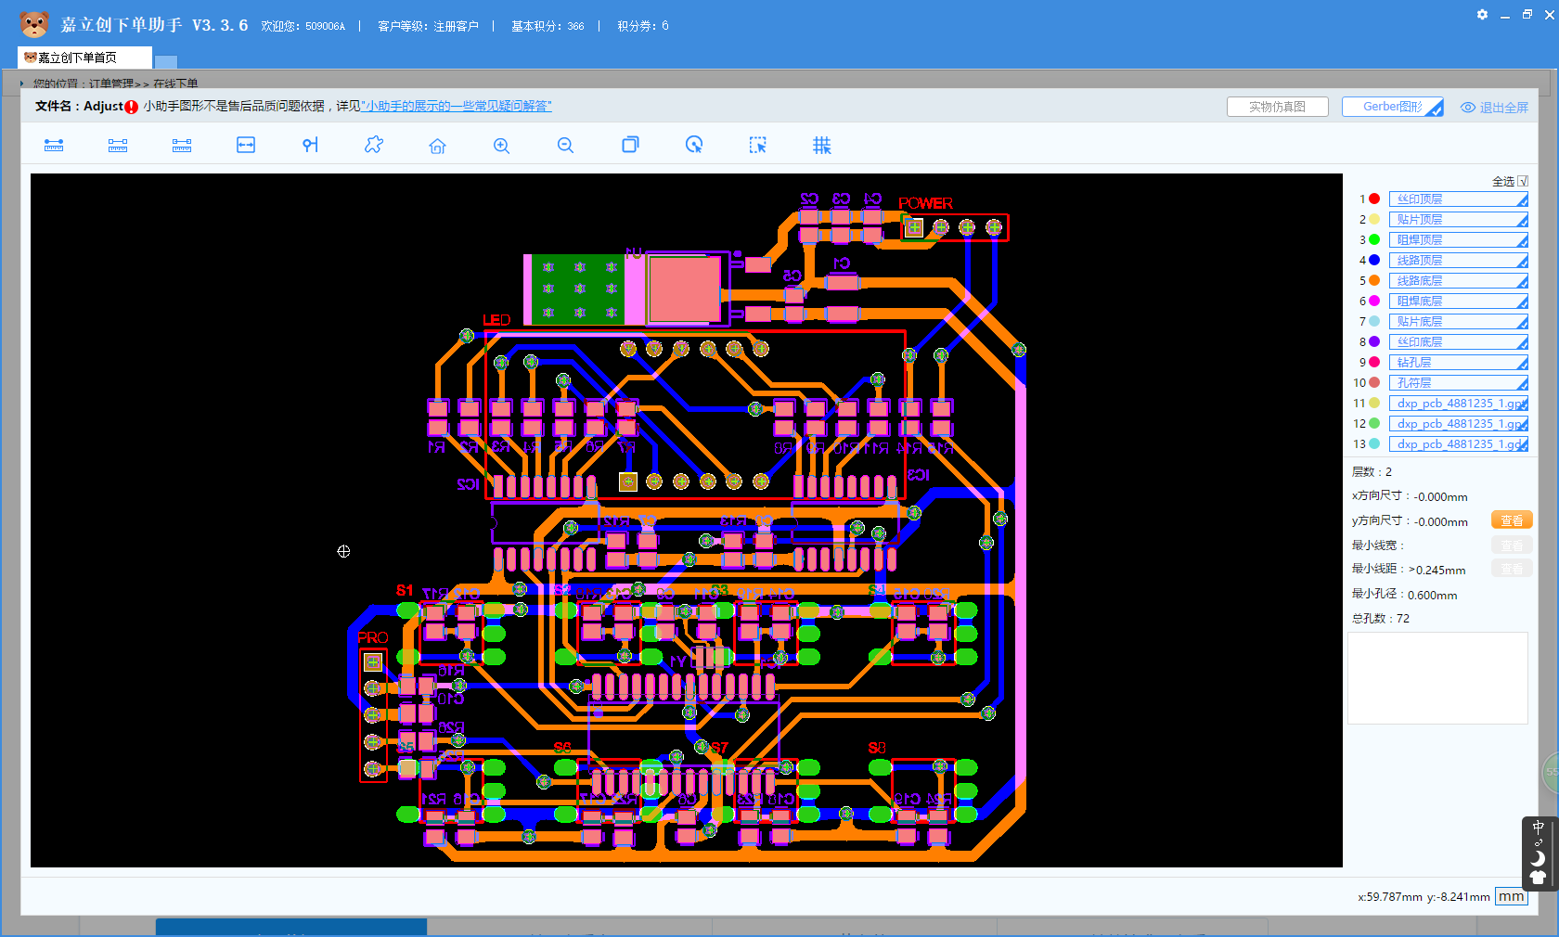This screenshot has height=937, width=1559.
Task: Click the magenta color dot for layer 6
Action: (x=1374, y=302)
